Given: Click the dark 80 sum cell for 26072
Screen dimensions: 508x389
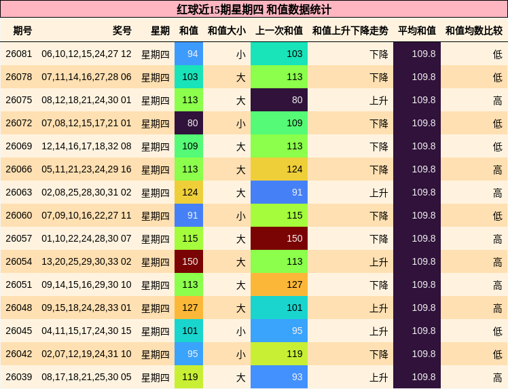Looking at the screenshot, I should pyautogui.click(x=189, y=123).
